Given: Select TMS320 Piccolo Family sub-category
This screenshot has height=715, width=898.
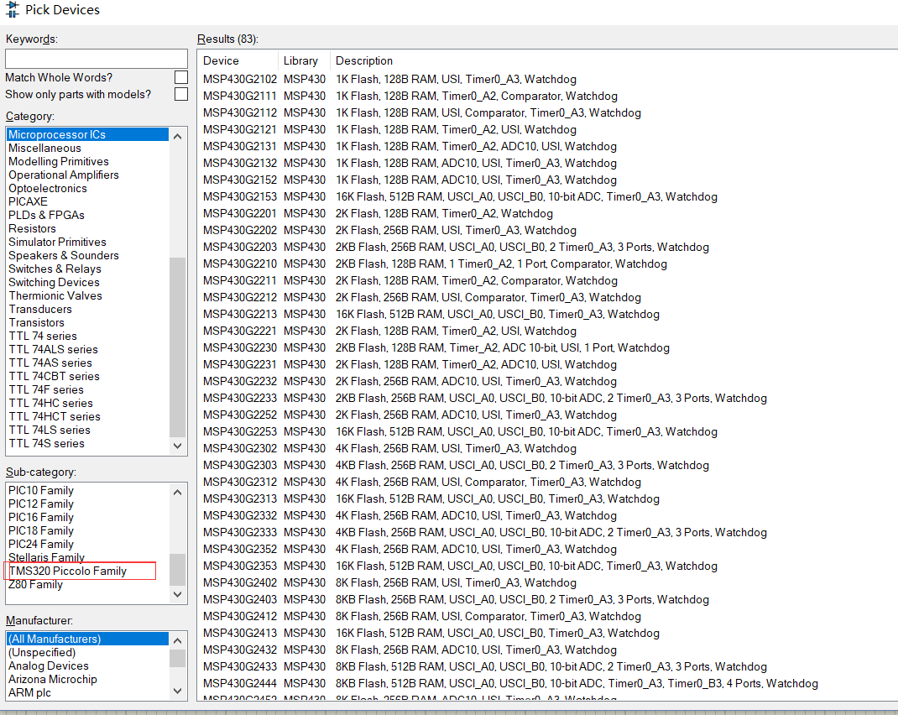Looking at the screenshot, I should [x=68, y=571].
